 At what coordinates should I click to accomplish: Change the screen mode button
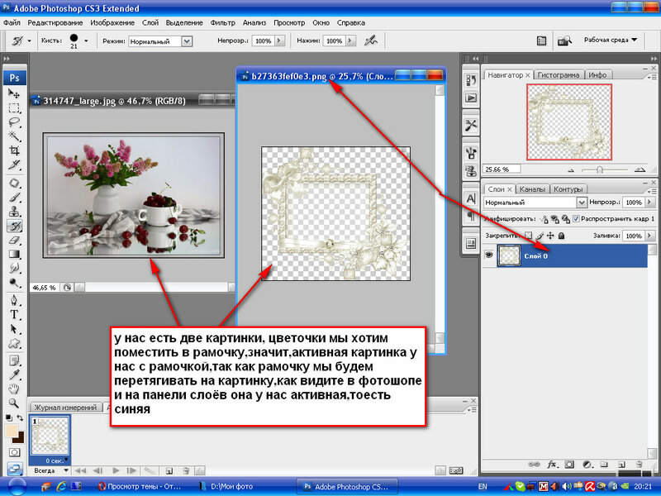[14, 468]
